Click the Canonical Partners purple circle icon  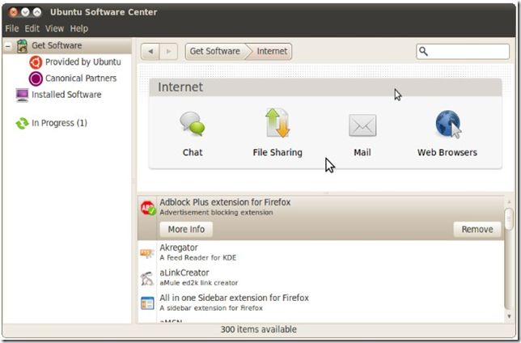(36, 78)
